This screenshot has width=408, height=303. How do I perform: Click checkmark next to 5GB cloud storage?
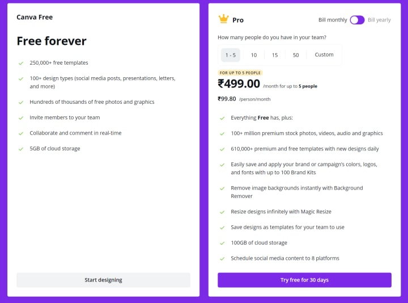pyautogui.click(x=21, y=149)
